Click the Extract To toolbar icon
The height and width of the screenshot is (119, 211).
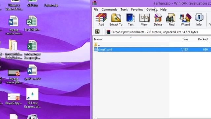(x=116, y=20)
